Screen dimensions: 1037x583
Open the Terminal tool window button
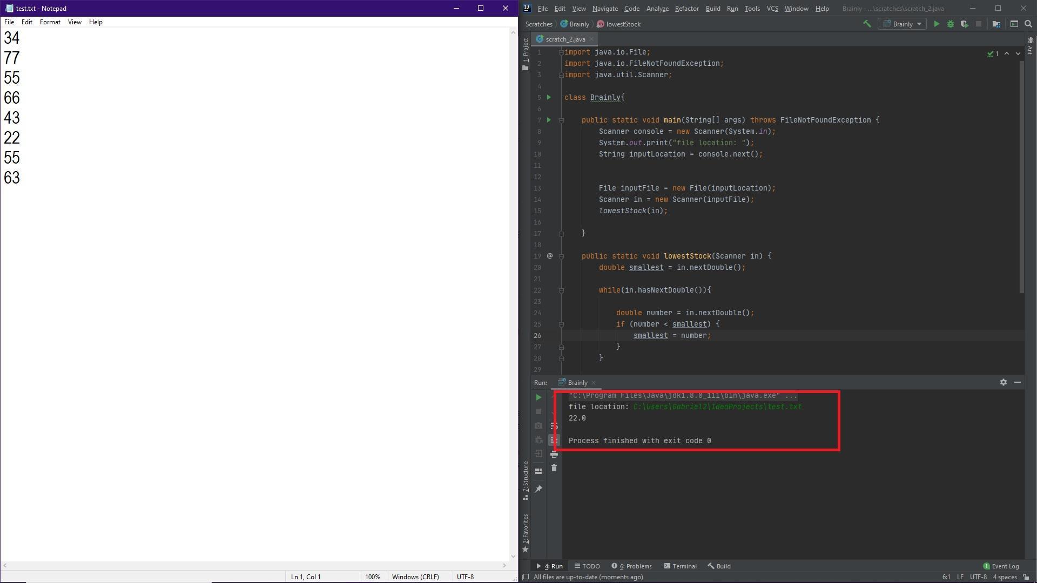(x=680, y=566)
